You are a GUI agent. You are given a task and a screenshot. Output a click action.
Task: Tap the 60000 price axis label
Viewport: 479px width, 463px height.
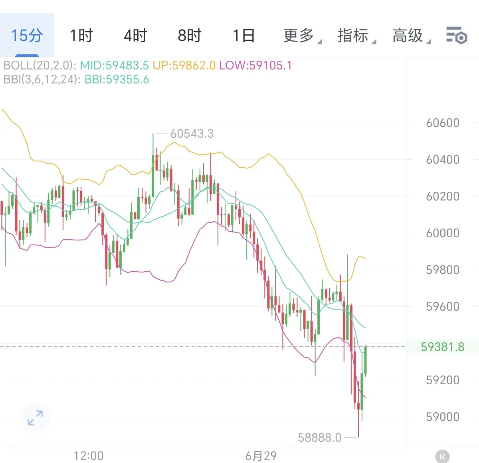point(443,233)
